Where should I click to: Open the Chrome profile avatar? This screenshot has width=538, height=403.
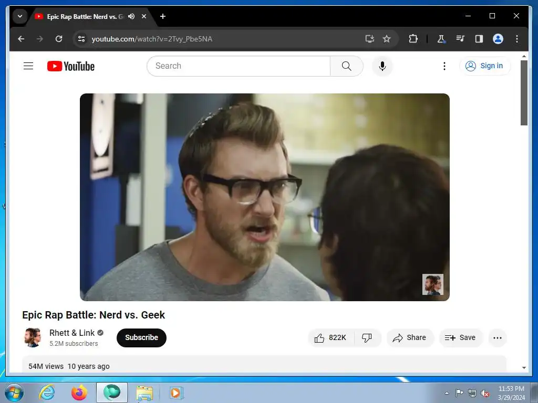click(498, 39)
